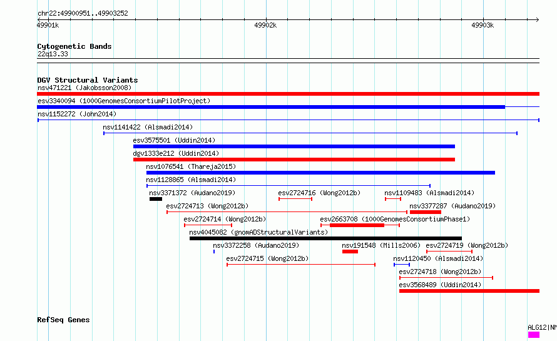Click the nsv3372258 (Audano2019) blue tick
The width and height of the screenshot is (557, 341).
(214, 252)
